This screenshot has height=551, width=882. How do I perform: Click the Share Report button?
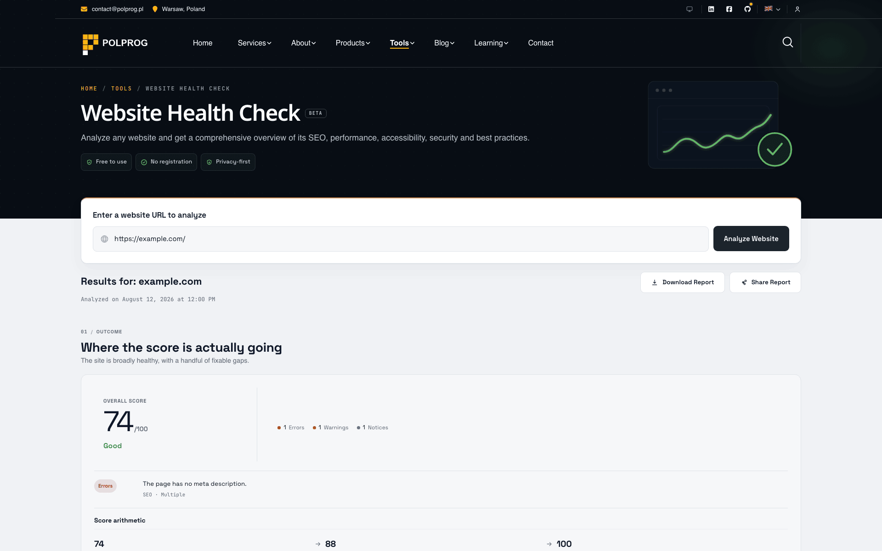pyautogui.click(x=765, y=282)
